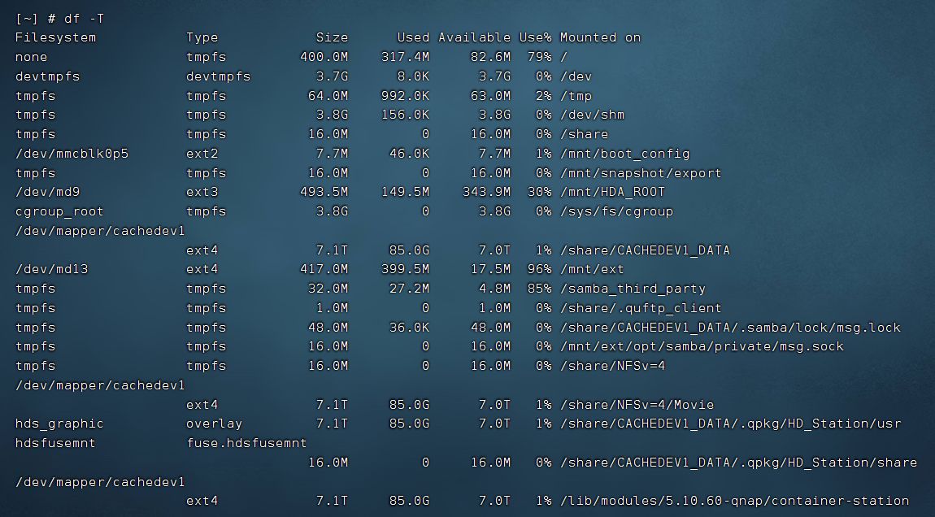
Task: Click the '/share/CACHEDEV1_DATA' mount path alone
Action: click(x=646, y=250)
